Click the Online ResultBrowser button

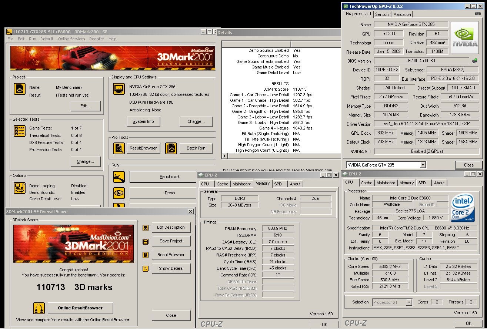tap(80, 308)
